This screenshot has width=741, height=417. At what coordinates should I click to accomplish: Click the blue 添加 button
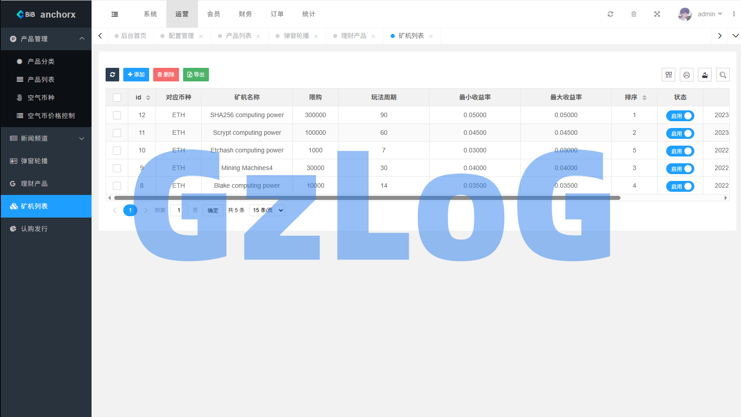point(136,75)
